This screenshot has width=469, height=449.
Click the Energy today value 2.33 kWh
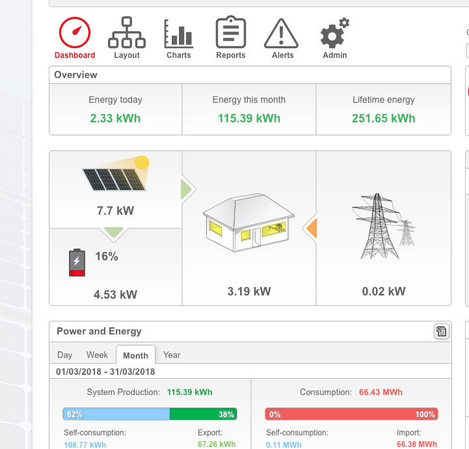point(115,118)
